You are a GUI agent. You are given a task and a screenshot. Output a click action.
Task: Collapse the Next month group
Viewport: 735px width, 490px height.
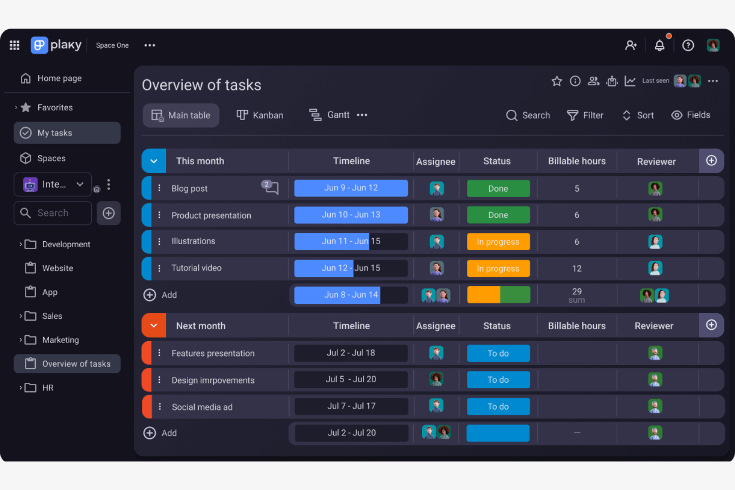(153, 325)
